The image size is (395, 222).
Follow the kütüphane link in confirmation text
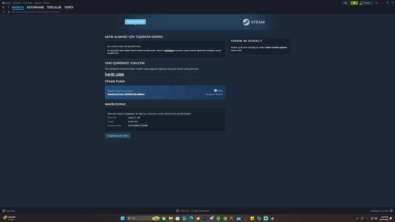(x=169, y=51)
